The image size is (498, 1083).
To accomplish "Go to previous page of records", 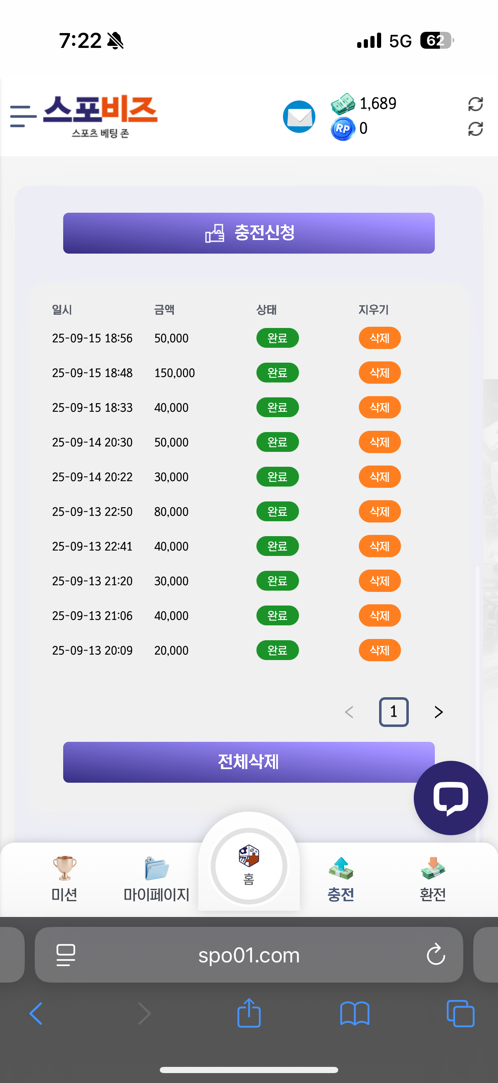I will (349, 712).
